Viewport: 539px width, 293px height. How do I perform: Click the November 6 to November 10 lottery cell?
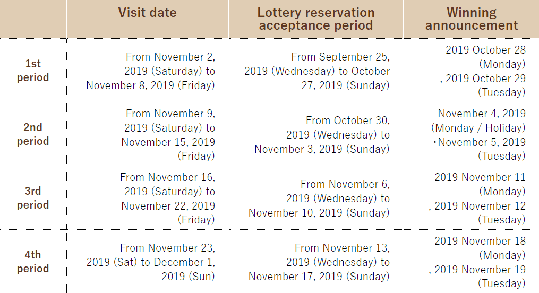coord(316,198)
